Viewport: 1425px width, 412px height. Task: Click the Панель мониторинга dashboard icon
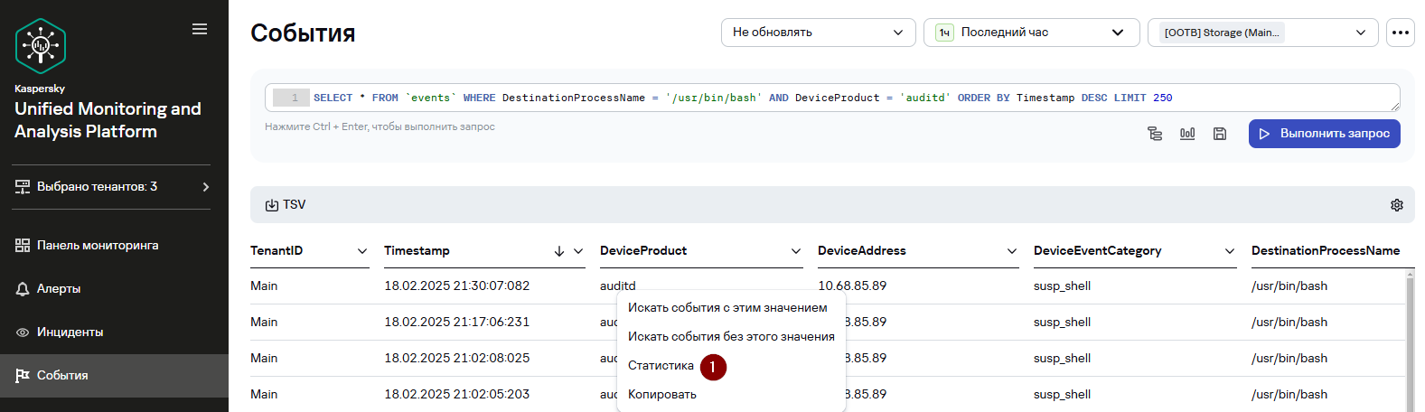click(23, 245)
